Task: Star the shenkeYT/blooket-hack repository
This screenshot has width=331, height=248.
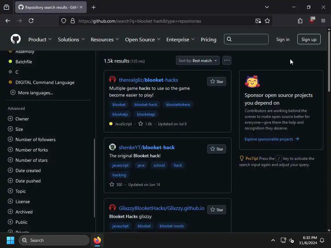Action: pyautogui.click(x=217, y=149)
